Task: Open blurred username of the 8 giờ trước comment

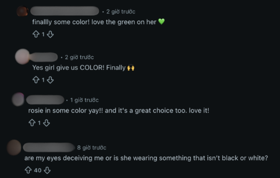Action: click(x=49, y=147)
